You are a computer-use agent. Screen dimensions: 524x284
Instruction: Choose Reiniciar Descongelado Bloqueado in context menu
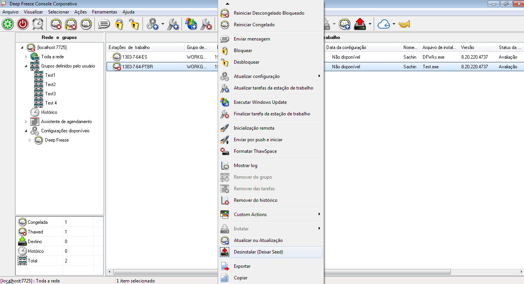[x=271, y=13]
